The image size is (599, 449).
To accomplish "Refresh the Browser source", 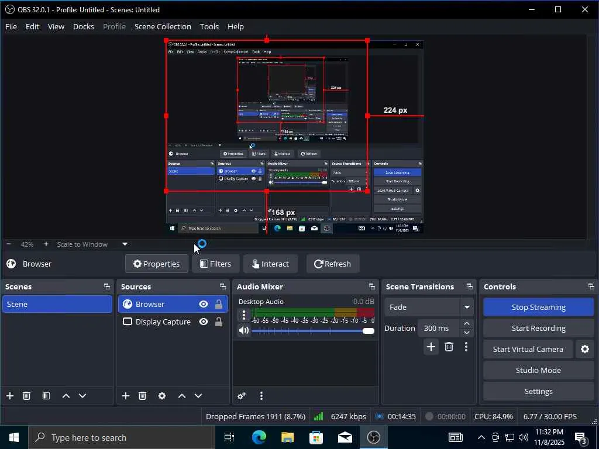I will point(333,264).
